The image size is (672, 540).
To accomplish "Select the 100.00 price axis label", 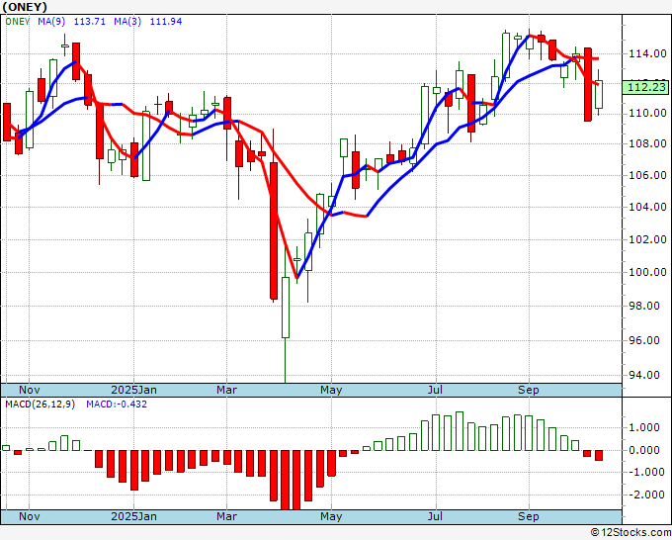I will [647, 272].
